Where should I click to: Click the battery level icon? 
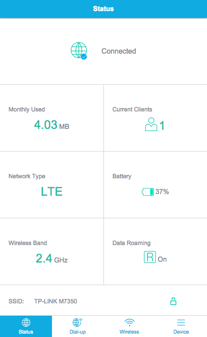pyautogui.click(x=148, y=192)
